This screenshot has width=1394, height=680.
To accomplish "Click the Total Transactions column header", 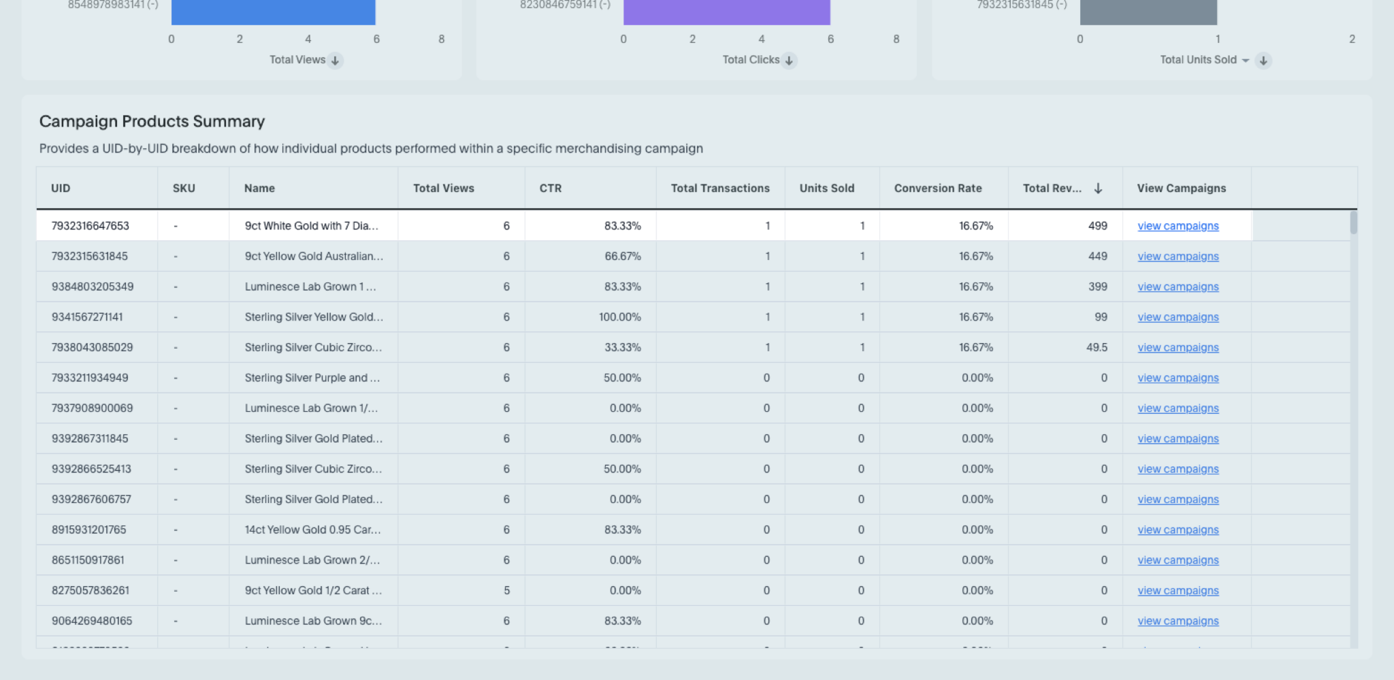I will [719, 189].
